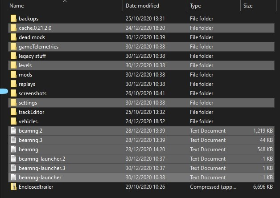Click 'Text Document' type in beamng.2 row

(208, 131)
